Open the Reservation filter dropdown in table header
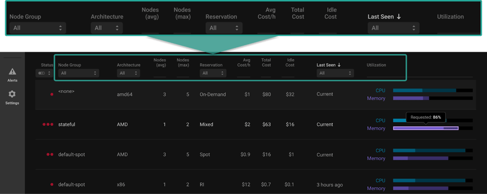Viewport: 487px width, 194px height. [213, 73]
